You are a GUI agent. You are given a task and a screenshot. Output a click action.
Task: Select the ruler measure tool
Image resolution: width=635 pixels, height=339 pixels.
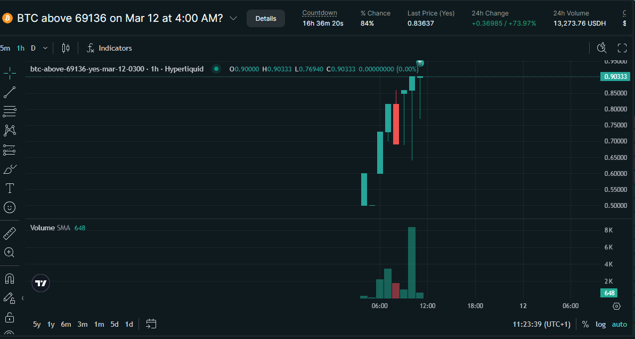[x=9, y=233]
